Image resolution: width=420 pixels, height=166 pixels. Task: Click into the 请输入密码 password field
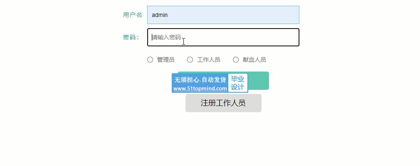pos(223,37)
